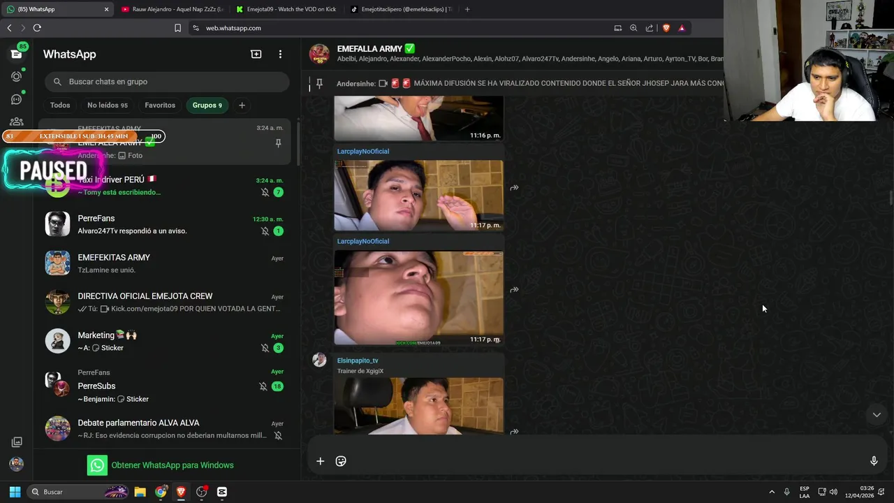This screenshot has height=503, width=894.
Task: Show hidden system tray icons
Action: [772, 492]
